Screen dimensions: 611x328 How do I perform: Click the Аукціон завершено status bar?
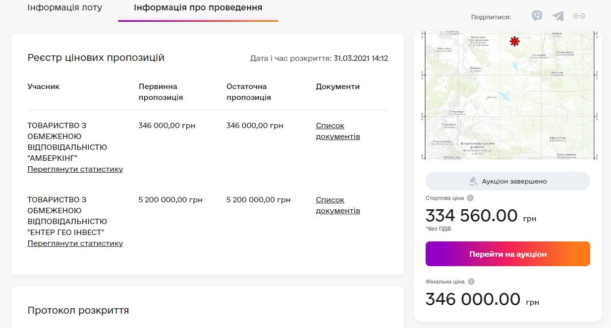[x=507, y=181]
